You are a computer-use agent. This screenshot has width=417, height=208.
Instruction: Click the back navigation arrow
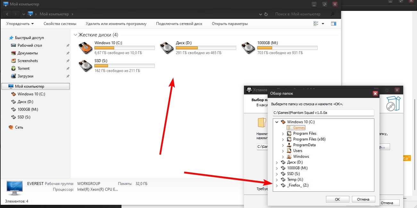[7, 14]
